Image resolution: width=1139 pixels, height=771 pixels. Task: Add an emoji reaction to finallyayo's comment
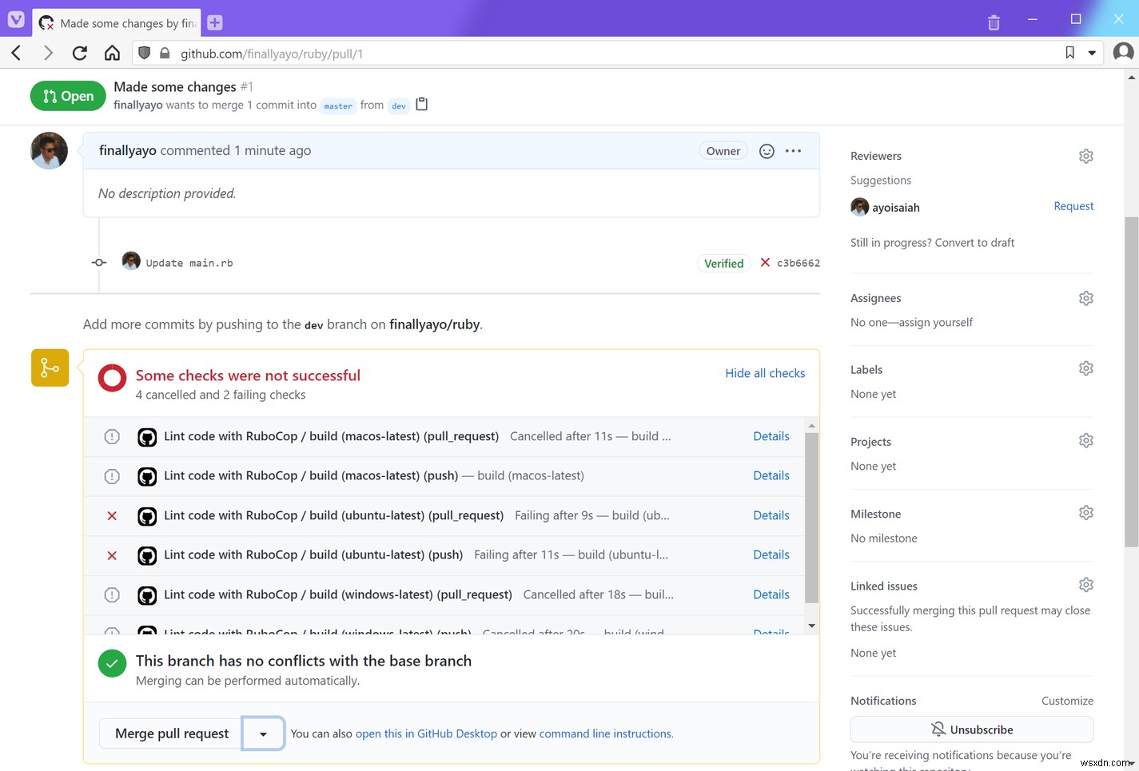pos(767,150)
